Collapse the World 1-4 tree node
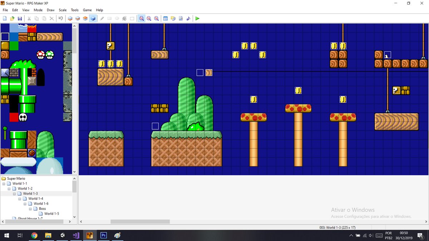This screenshot has width=429, height=241. pyautogui.click(x=20, y=199)
